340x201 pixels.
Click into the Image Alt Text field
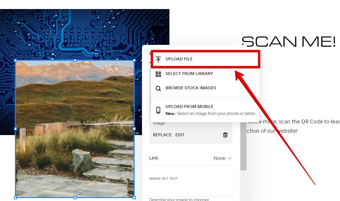tap(191, 188)
